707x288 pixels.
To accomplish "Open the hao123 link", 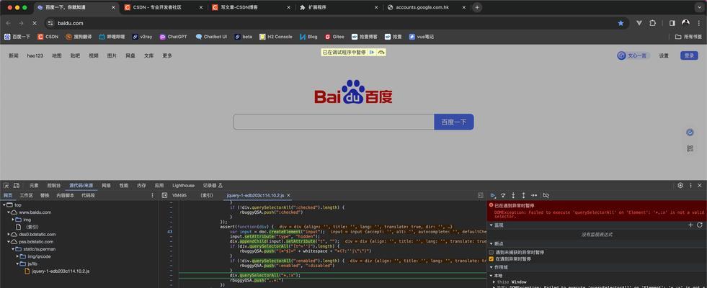I will [x=35, y=56].
